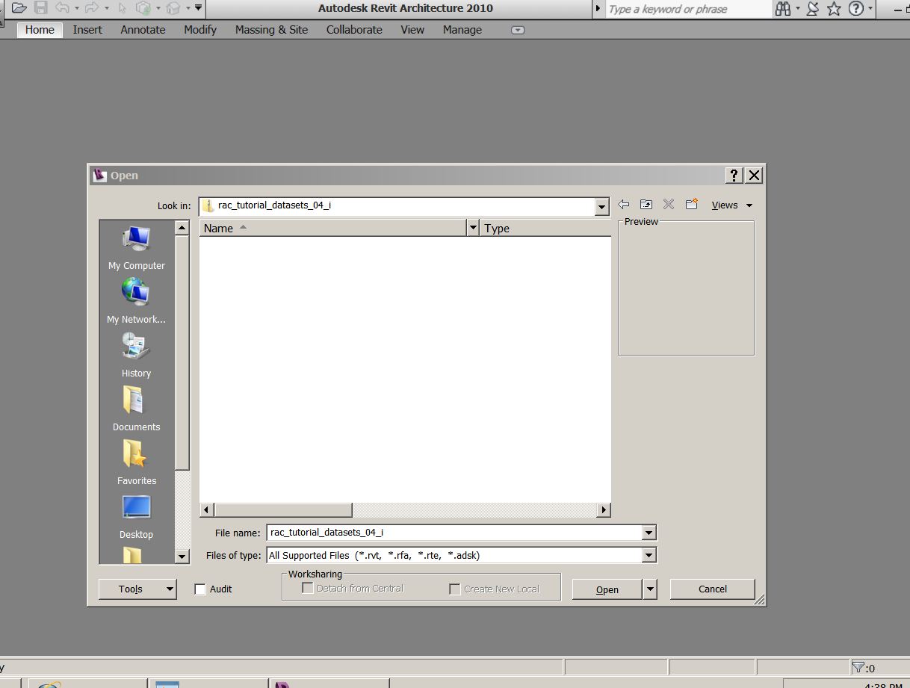910x688 pixels.
Task: Switch to the Insert ribbon tab
Action: (x=87, y=30)
